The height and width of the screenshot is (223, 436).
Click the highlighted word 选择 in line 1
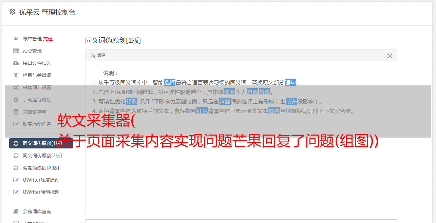coord(170,82)
